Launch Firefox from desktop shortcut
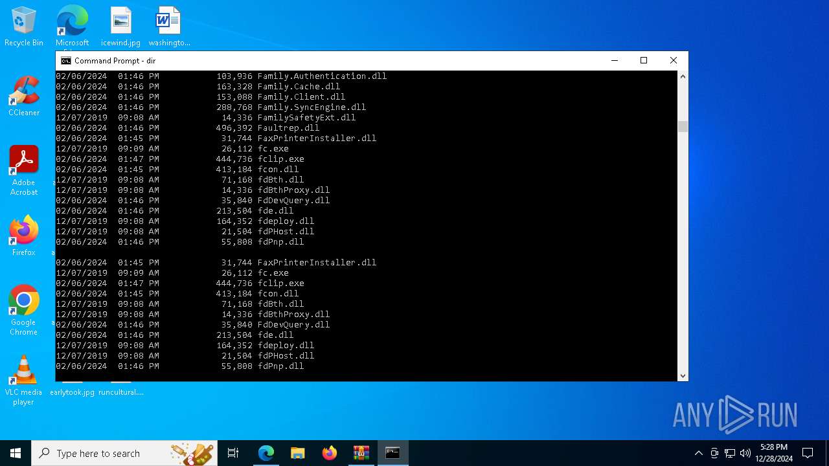The height and width of the screenshot is (466, 829). pyautogui.click(x=24, y=236)
